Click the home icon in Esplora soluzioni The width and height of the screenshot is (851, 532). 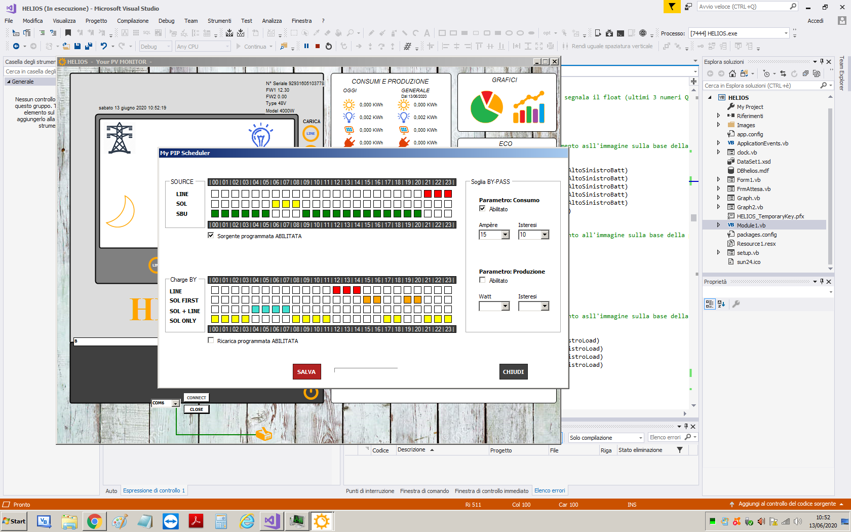tap(732, 73)
